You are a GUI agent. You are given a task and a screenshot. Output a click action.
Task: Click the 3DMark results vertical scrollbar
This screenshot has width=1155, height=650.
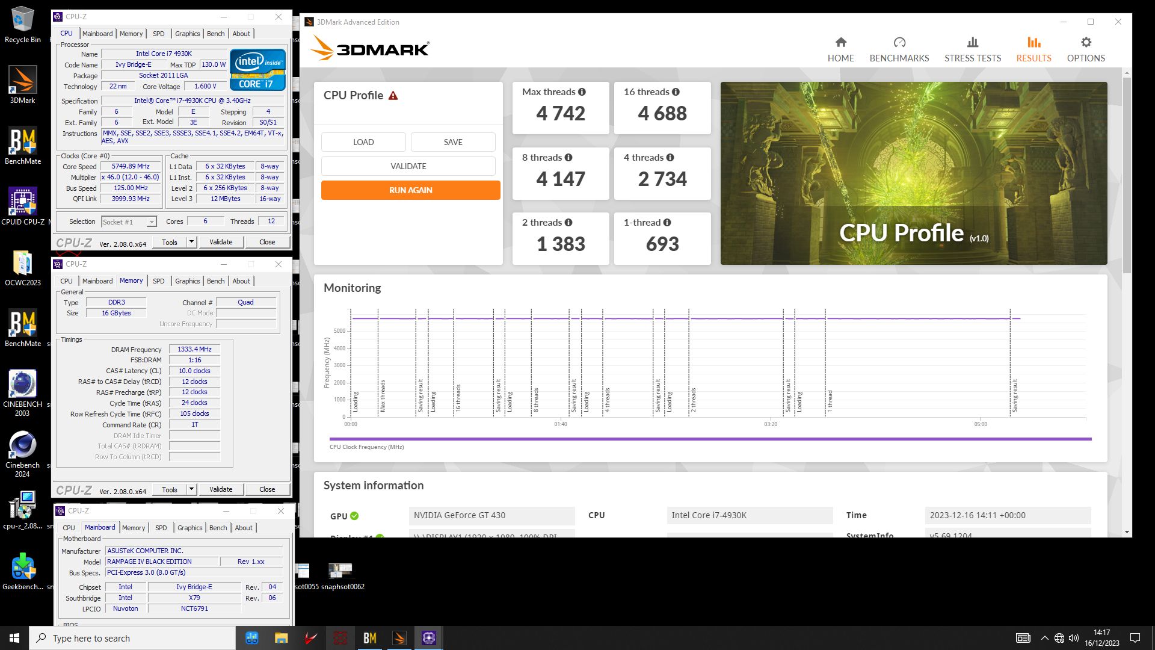tap(1127, 175)
